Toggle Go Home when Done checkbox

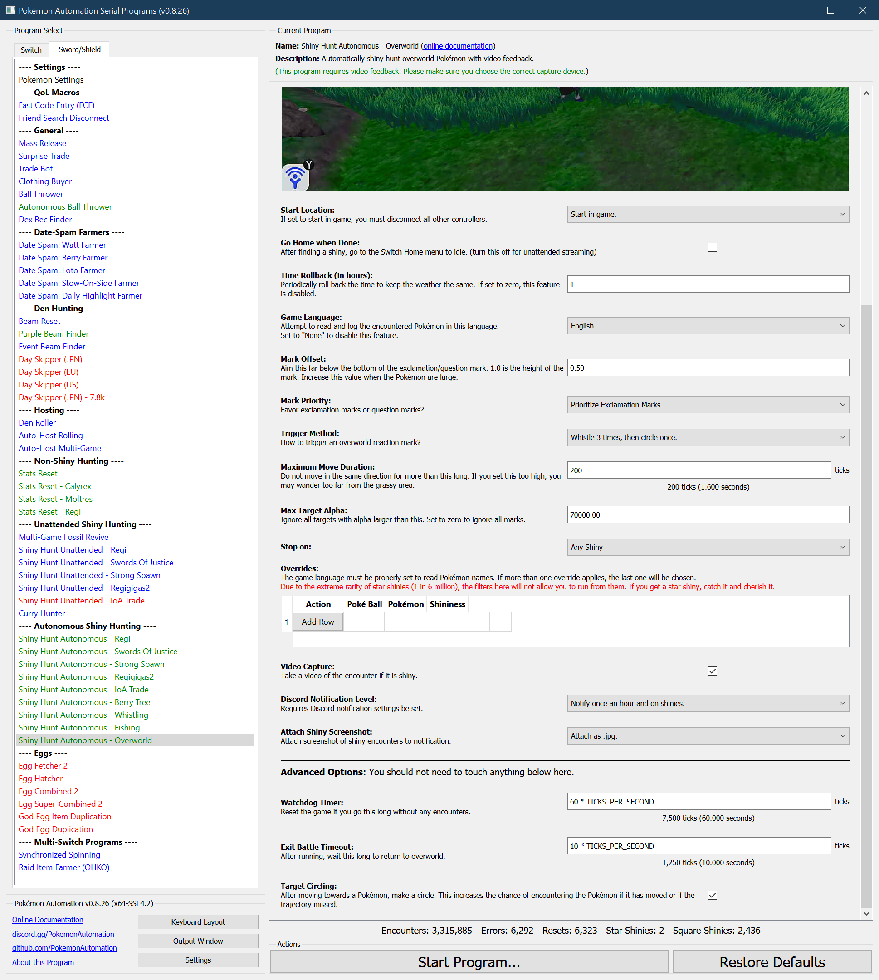tap(712, 247)
